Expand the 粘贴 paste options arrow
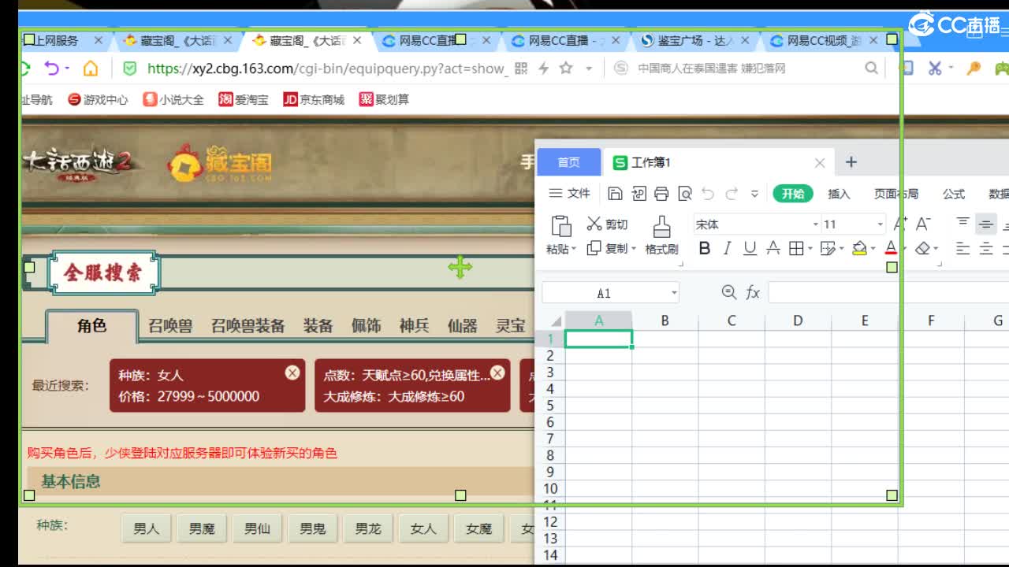This screenshot has width=1009, height=567. click(x=574, y=249)
